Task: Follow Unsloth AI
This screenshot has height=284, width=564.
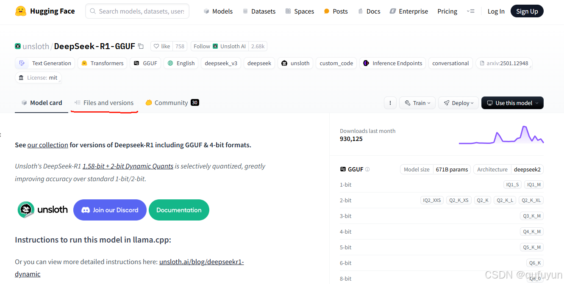Action: [219, 47]
